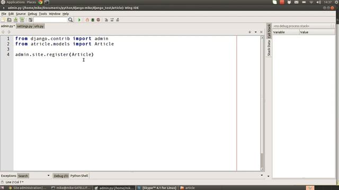This screenshot has height=190, width=339.
Task: Open the editor options dropdown arrow
Action: [x=255, y=32]
